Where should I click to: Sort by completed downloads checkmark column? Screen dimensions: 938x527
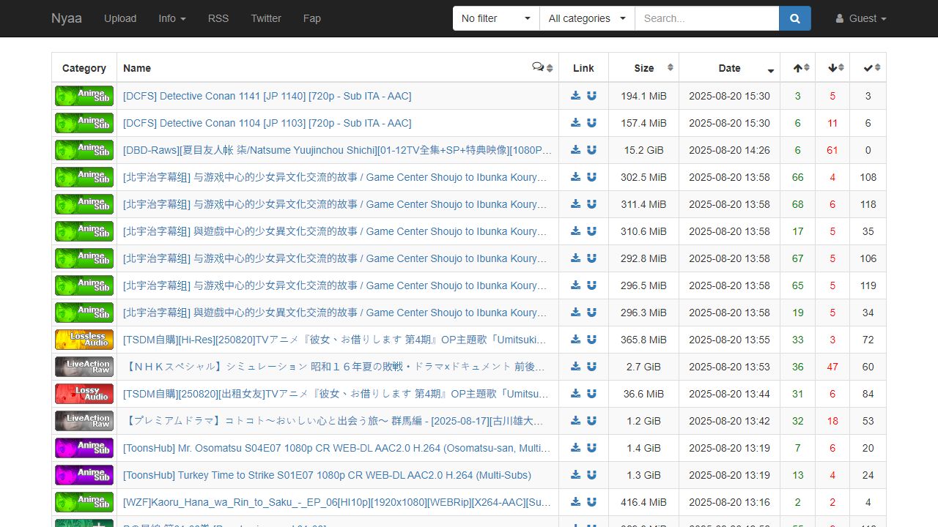(868, 67)
